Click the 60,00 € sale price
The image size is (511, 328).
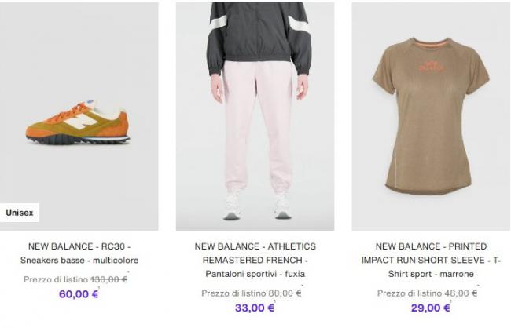point(79,294)
